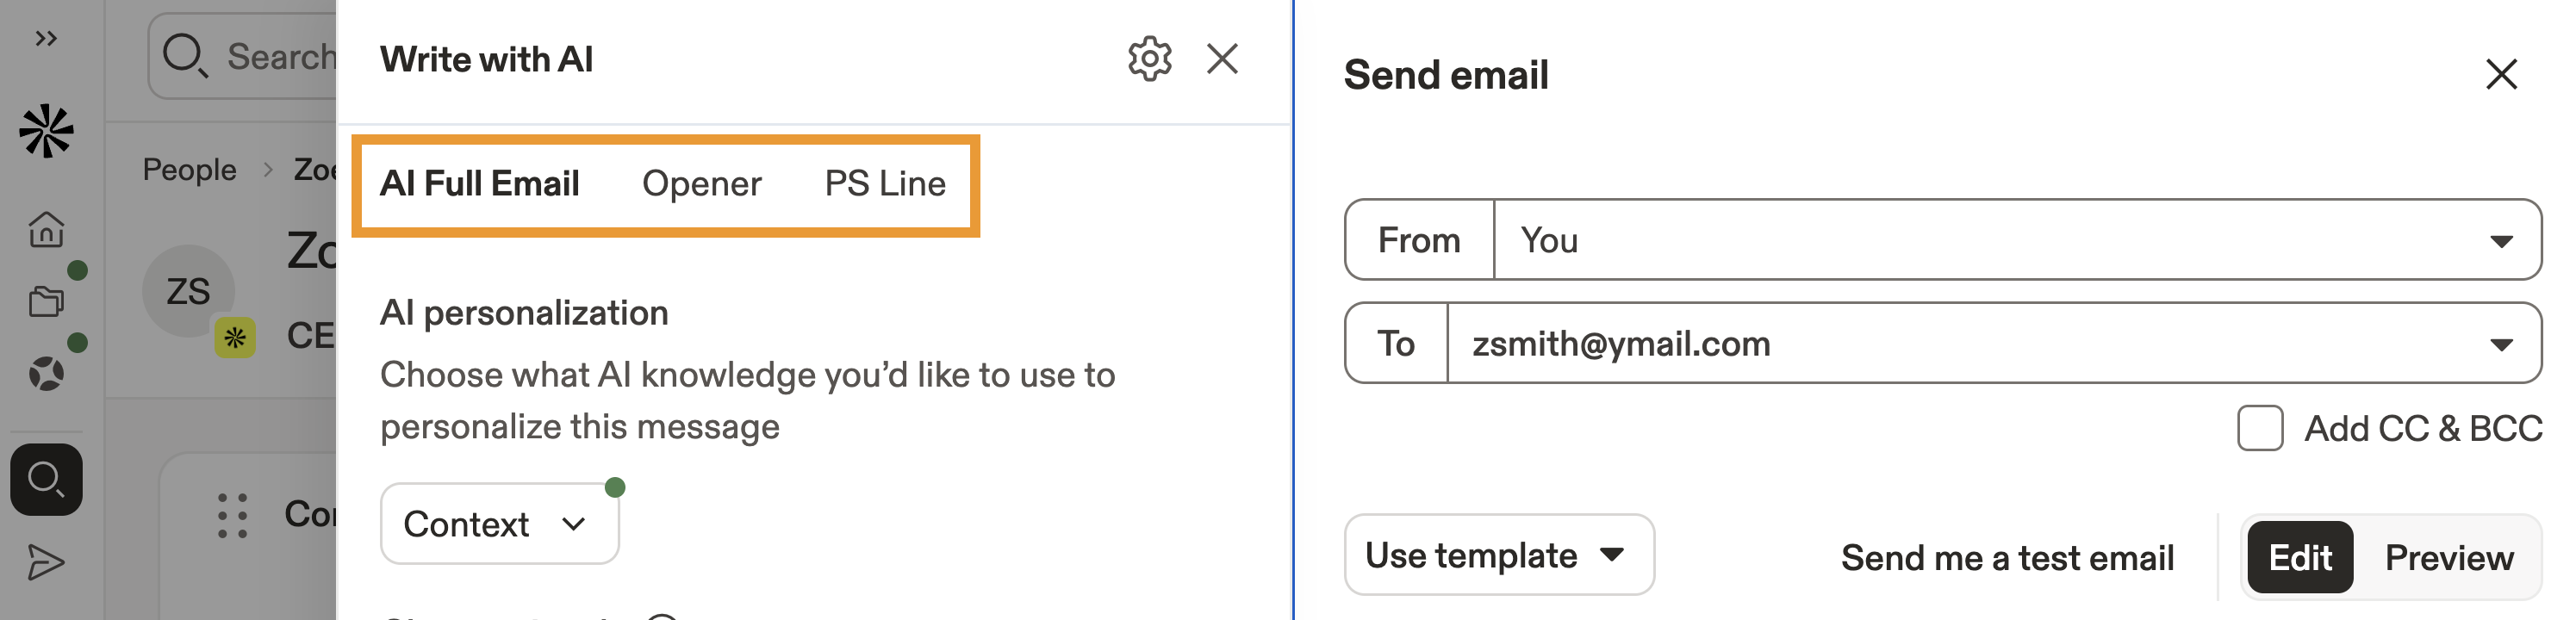Image resolution: width=2576 pixels, height=620 pixels.
Task: Open the folders icon in sidebar
Action: 46,301
